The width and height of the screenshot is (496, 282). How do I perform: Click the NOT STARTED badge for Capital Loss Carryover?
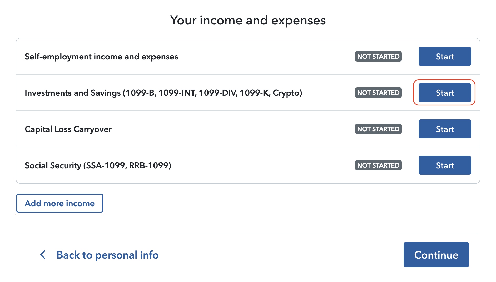point(378,129)
